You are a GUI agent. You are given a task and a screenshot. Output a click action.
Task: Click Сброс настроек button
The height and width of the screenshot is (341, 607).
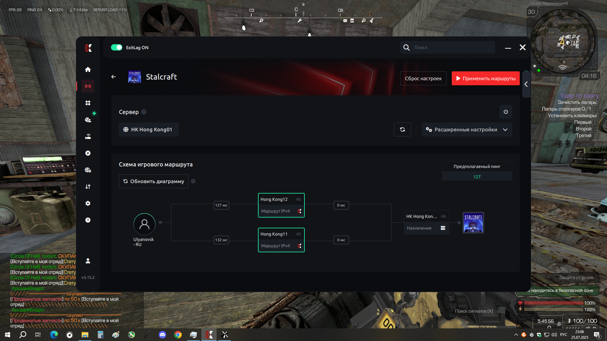[x=423, y=78]
